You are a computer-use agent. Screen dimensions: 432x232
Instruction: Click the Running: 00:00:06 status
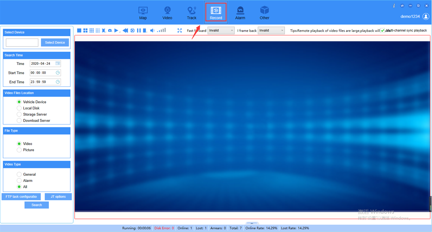point(136,228)
